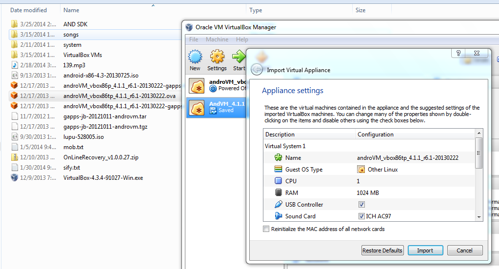Click the Name row clover icon

[278, 157]
